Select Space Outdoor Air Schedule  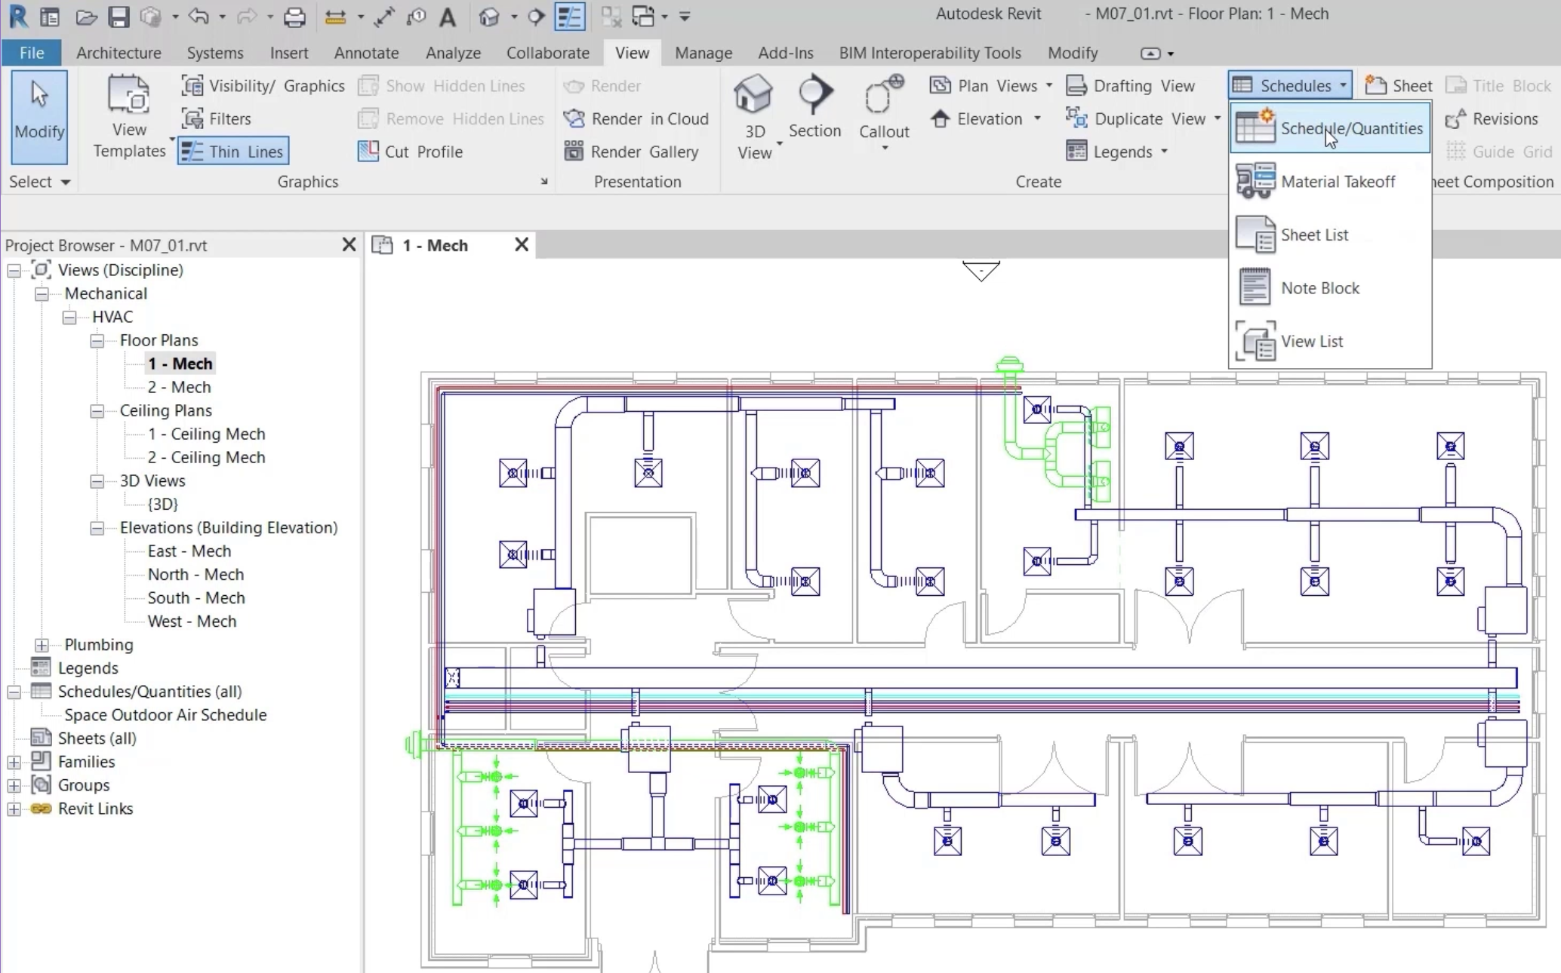pos(165,714)
